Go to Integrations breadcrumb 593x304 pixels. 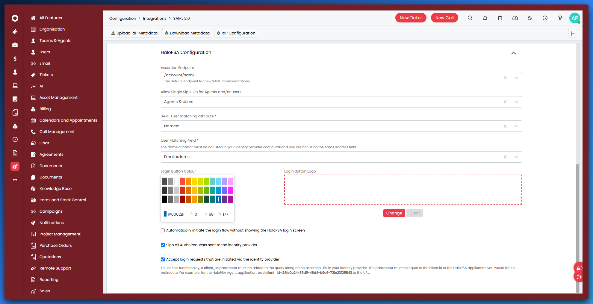tap(155, 19)
